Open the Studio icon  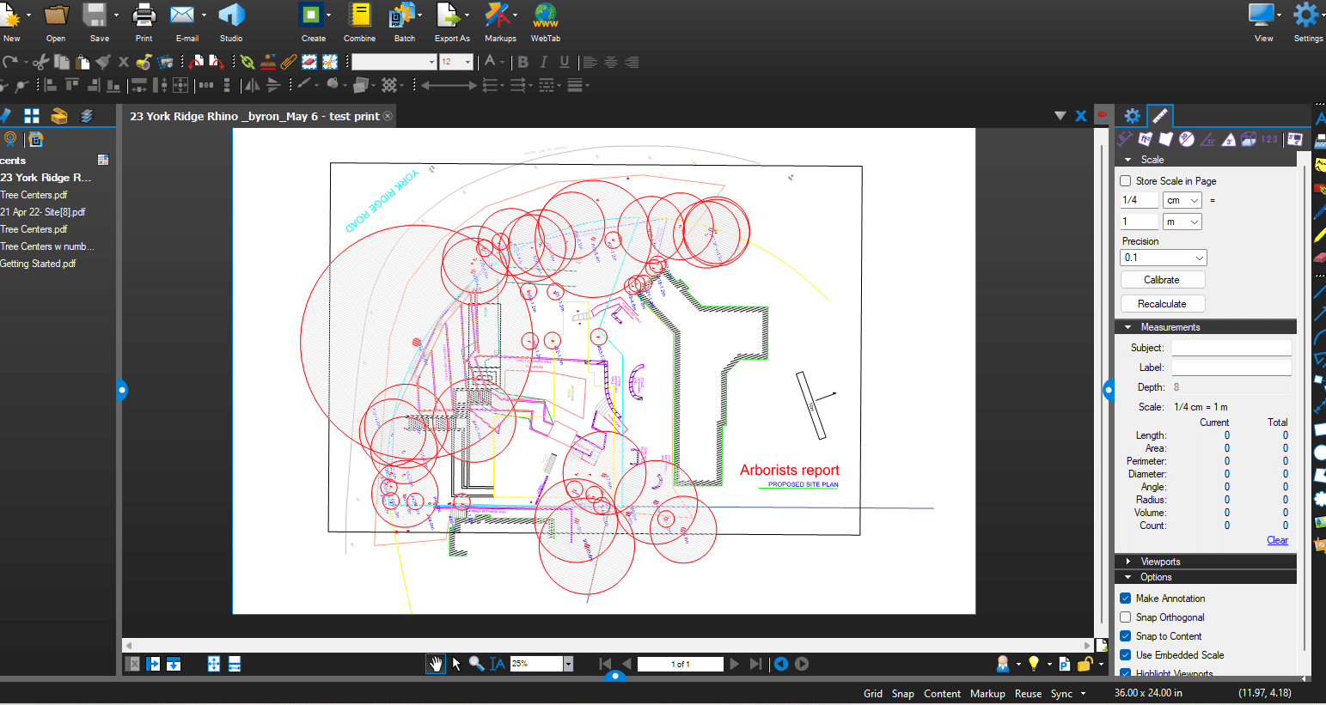tap(231, 15)
